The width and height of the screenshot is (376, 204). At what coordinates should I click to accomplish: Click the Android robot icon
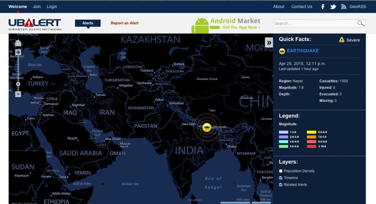pos(200,25)
